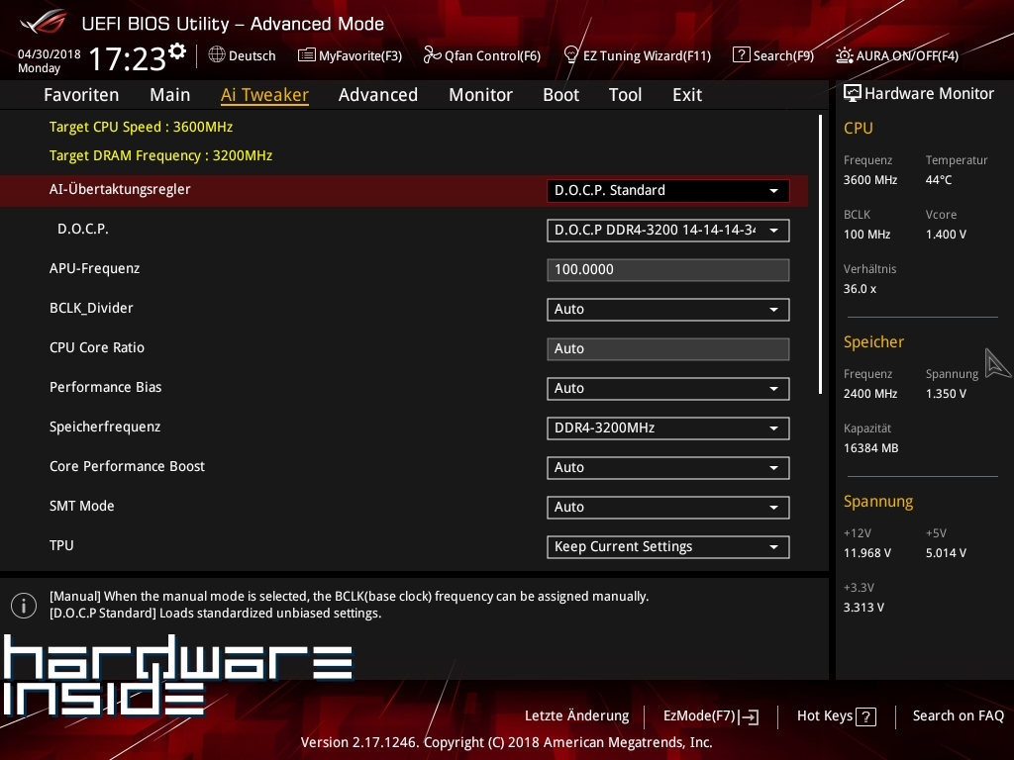Click the Hardware Monitor title

click(x=929, y=94)
